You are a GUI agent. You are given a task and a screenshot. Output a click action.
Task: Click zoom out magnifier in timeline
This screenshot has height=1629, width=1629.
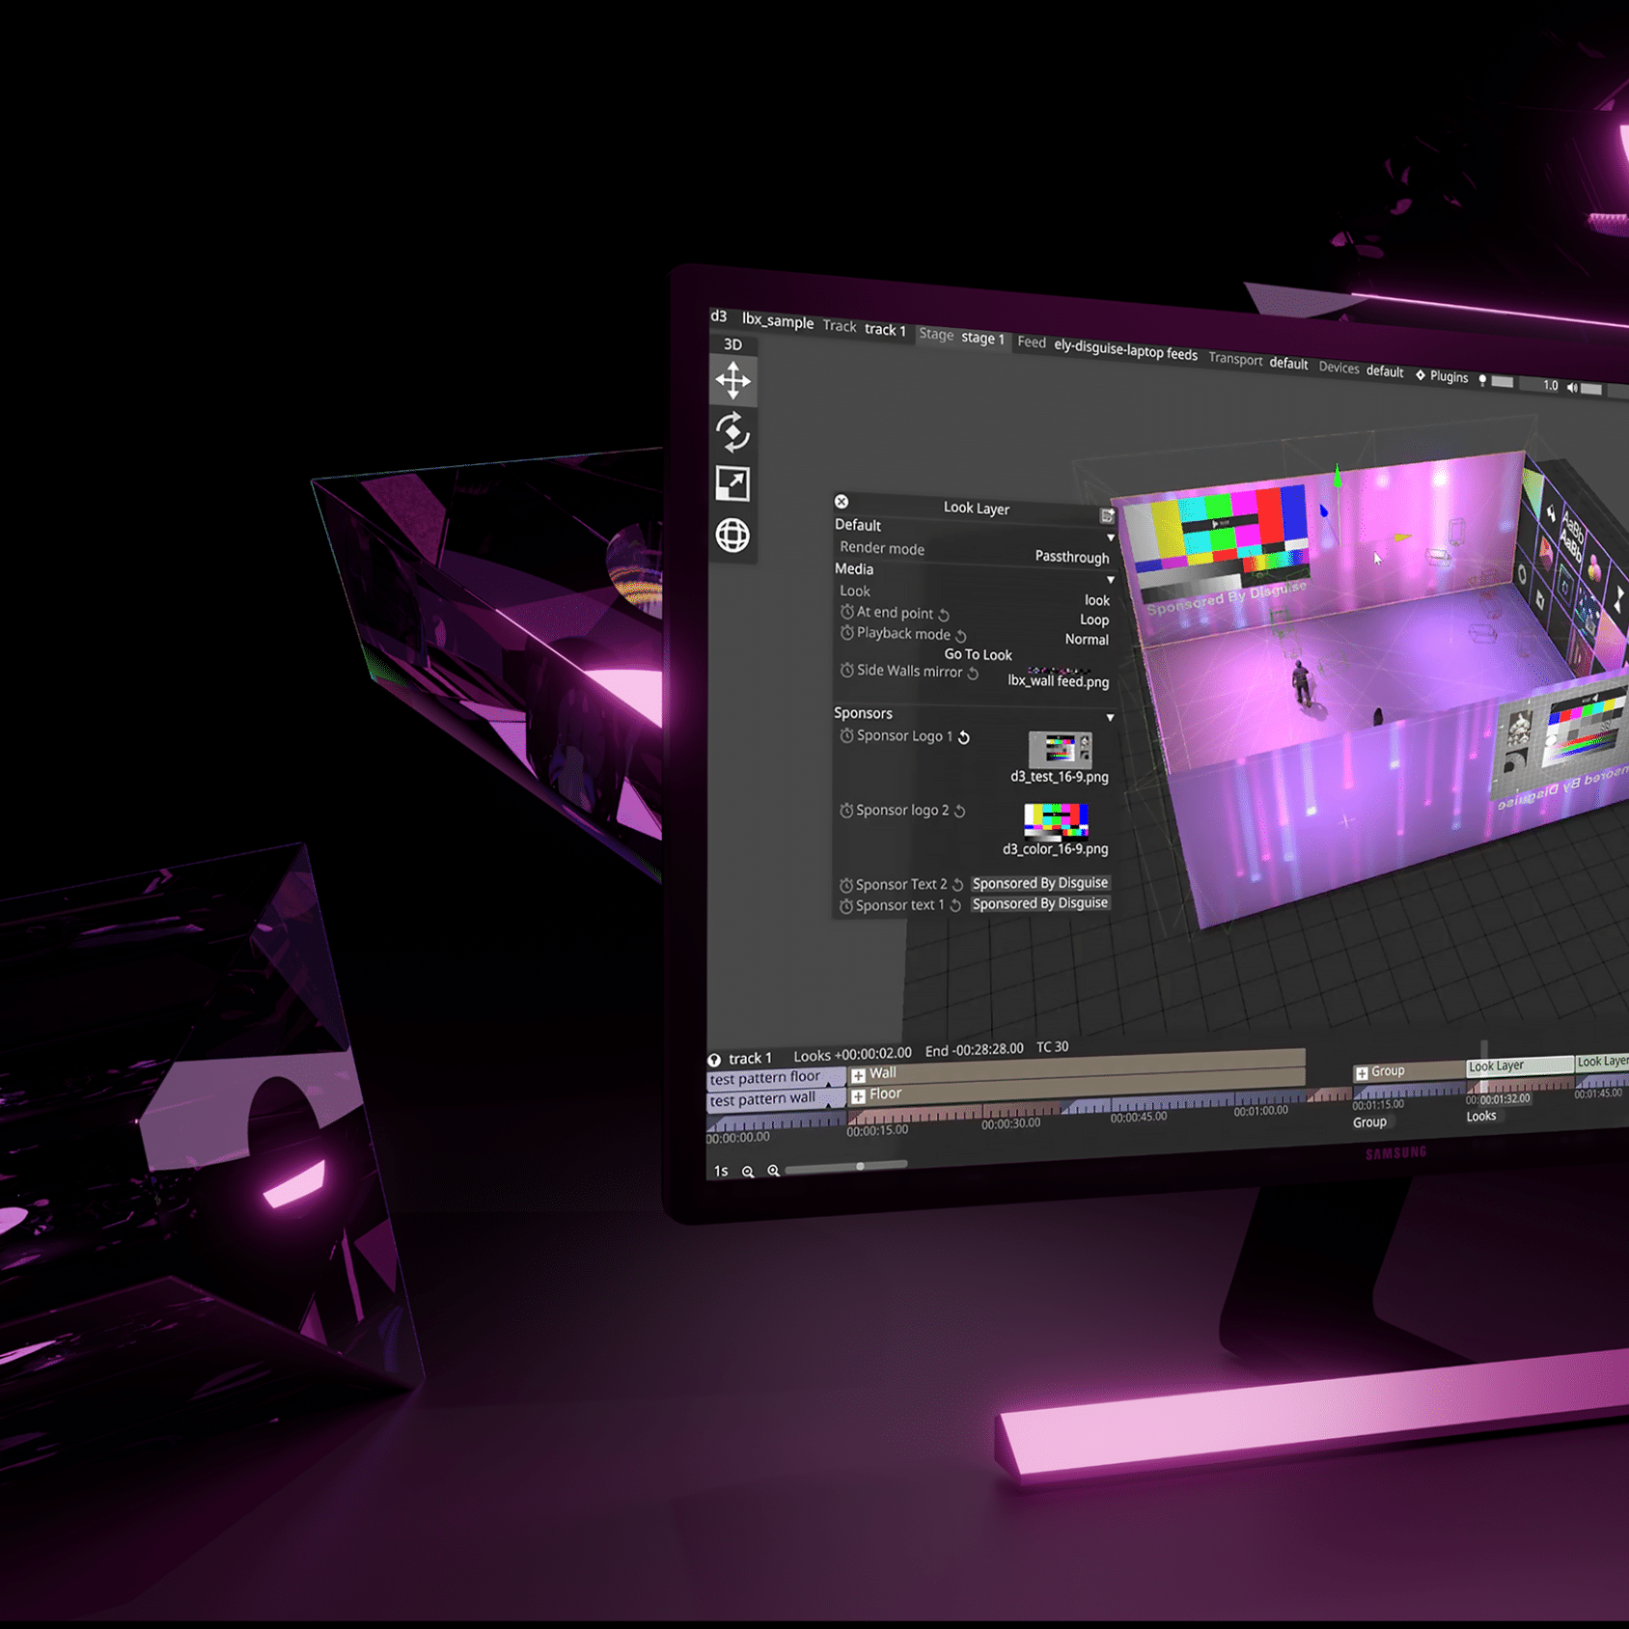[x=748, y=1172]
